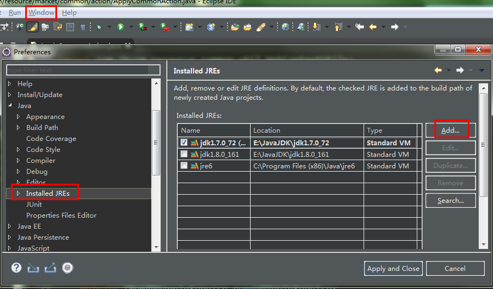Click the Open Task folder icon
This screenshot has height=289, width=493.
(x=248, y=27)
